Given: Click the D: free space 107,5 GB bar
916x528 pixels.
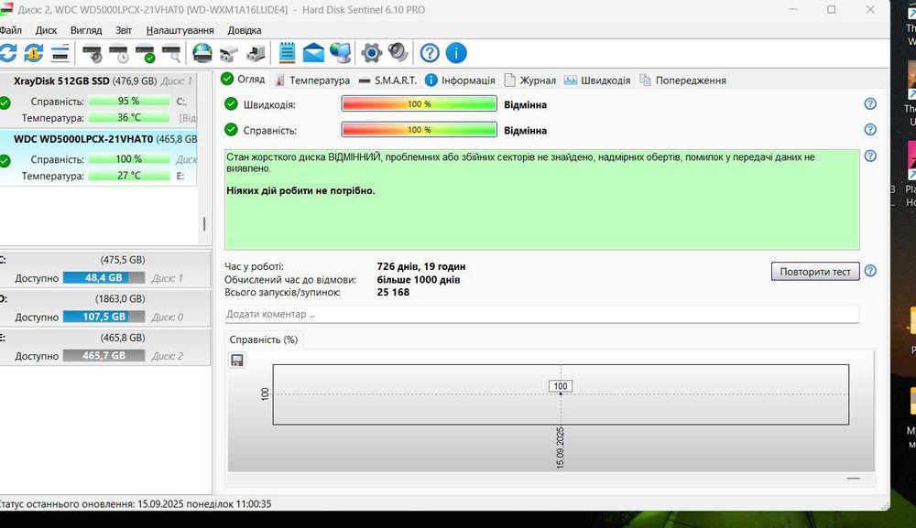Looking at the screenshot, I should (104, 317).
